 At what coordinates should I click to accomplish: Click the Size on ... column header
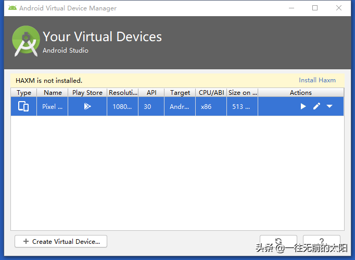pos(243,92)
